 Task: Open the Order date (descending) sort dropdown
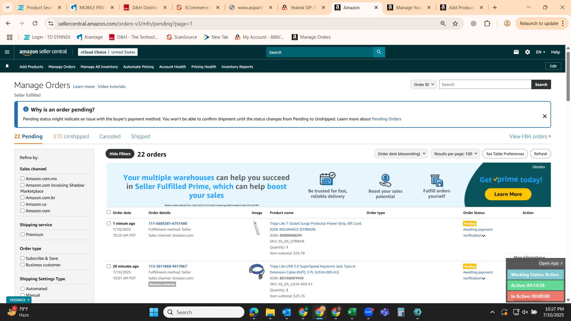click(x=401, y=154)
